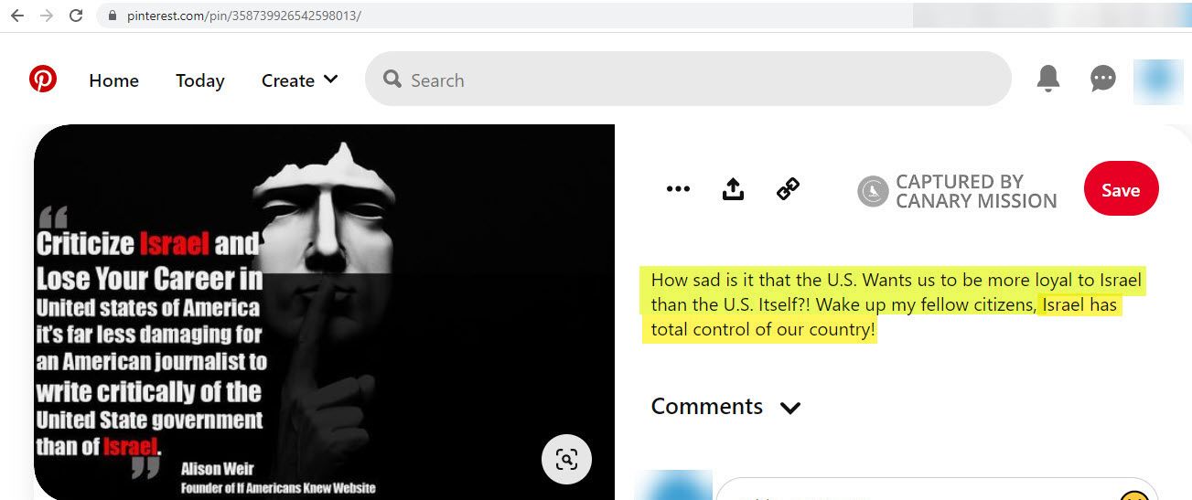Viewport: 1192px width, 500px height.
Task: Click the browser back arrow
Action: [17, 16]
